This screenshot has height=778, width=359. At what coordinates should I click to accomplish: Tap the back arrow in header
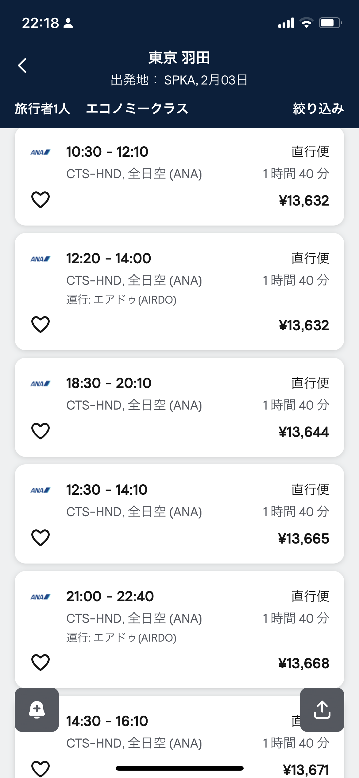coord(22,65)
